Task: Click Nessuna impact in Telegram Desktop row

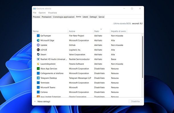Action: [x=115, y=78]
